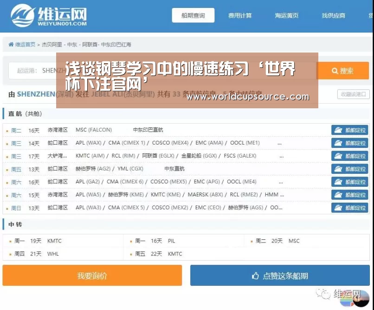
Task: Open the 船期查询 tab
Action: 193,15
